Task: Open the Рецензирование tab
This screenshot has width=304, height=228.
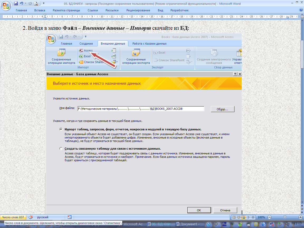Action: tap(138, 10)
